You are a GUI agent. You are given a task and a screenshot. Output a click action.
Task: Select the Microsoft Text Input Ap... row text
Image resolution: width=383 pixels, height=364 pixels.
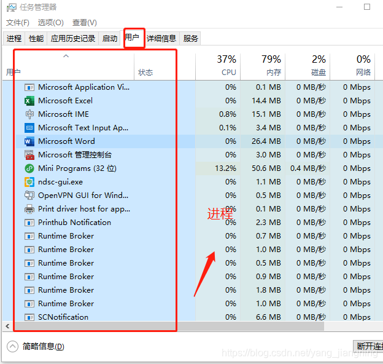[83, 128]
